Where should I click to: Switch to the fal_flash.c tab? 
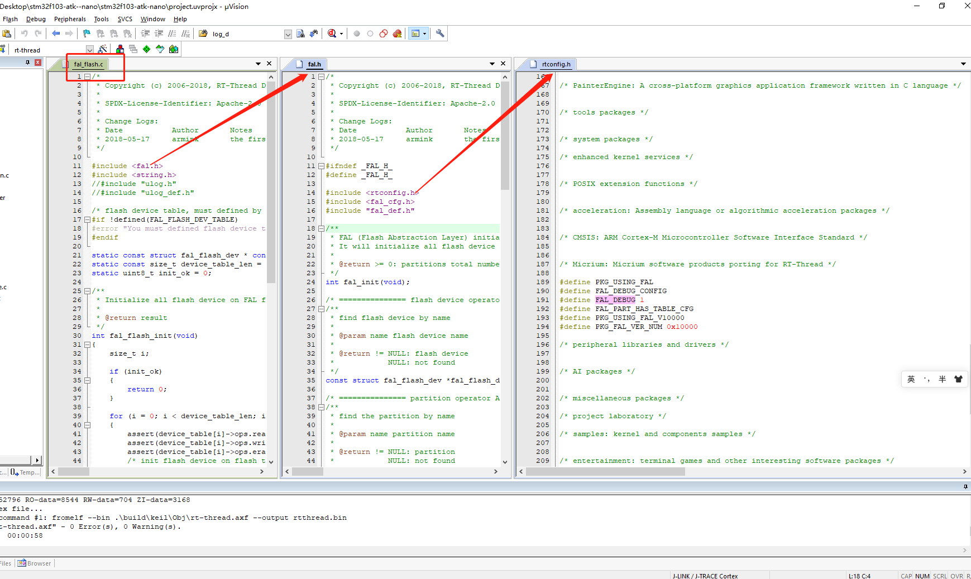(x=88, y=64)
